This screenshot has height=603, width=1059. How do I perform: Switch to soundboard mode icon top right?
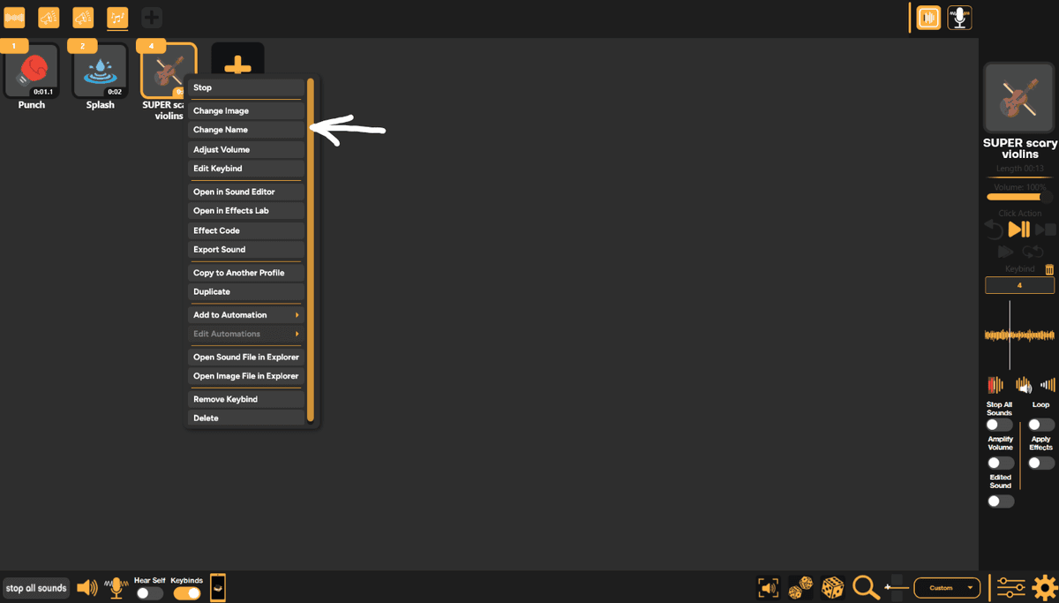point(928,18)
